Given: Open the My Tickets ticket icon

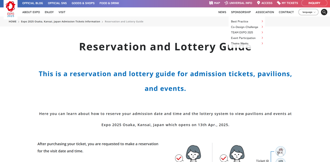Looking at the screenshot, I should pyautogui.click(x=279, y=3).
